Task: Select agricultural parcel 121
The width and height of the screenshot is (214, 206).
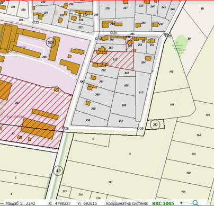Action: point(110,182)
